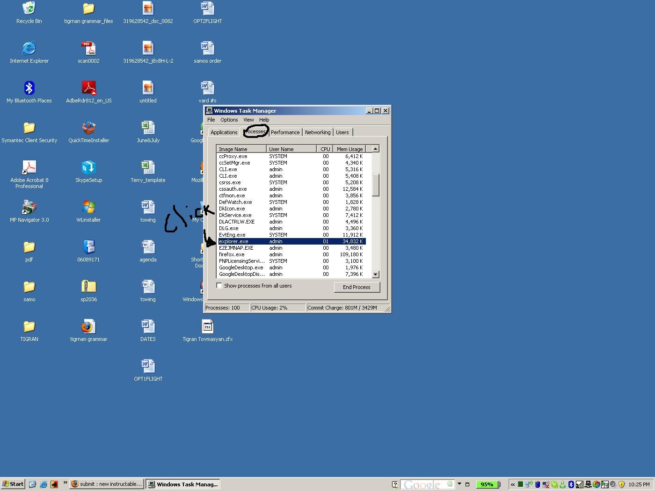Open the battery icon in the system tray

pyautogui.click(x=537, y=484)
